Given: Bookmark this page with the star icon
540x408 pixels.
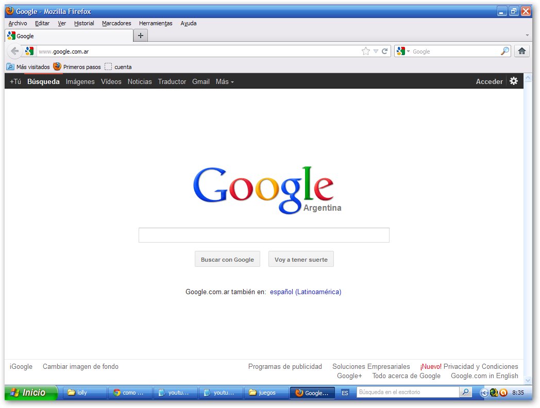Looking at the screenshot, I should [x=366, y=52].
